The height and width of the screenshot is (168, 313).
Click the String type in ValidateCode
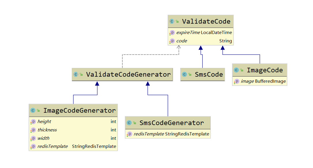[226, 41]
